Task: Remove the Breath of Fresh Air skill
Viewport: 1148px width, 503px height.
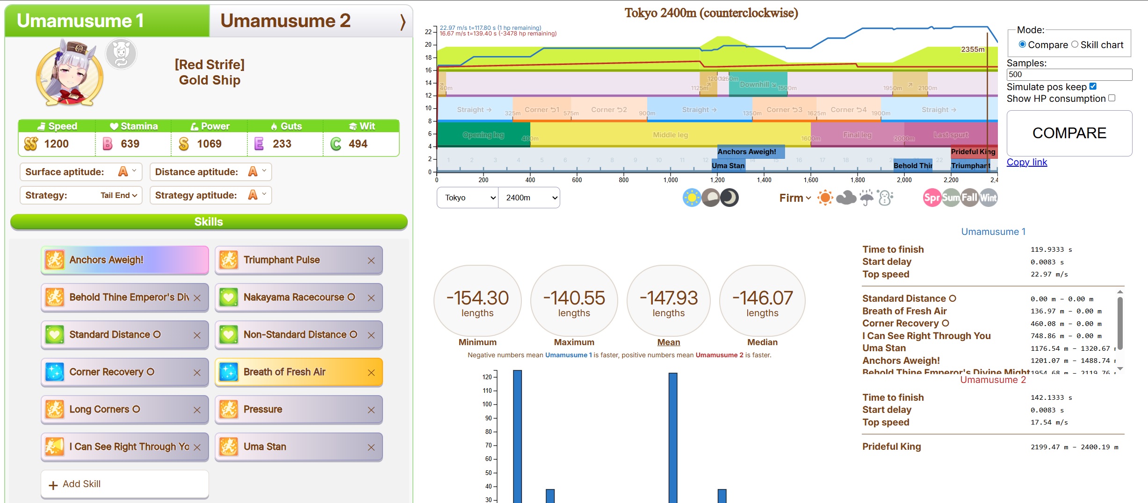Action: click(371, 373)
